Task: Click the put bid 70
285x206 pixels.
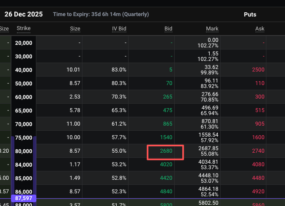Action: 169,83
